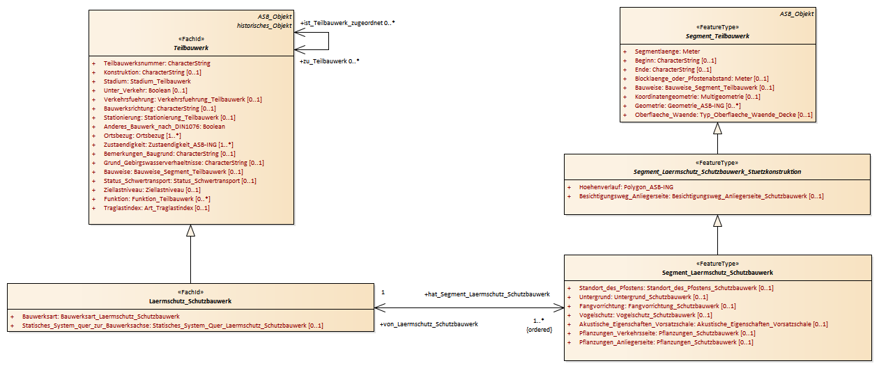Select the Segment_Teilbauwerk class name
879x368 pixels.
click(717, 35)
